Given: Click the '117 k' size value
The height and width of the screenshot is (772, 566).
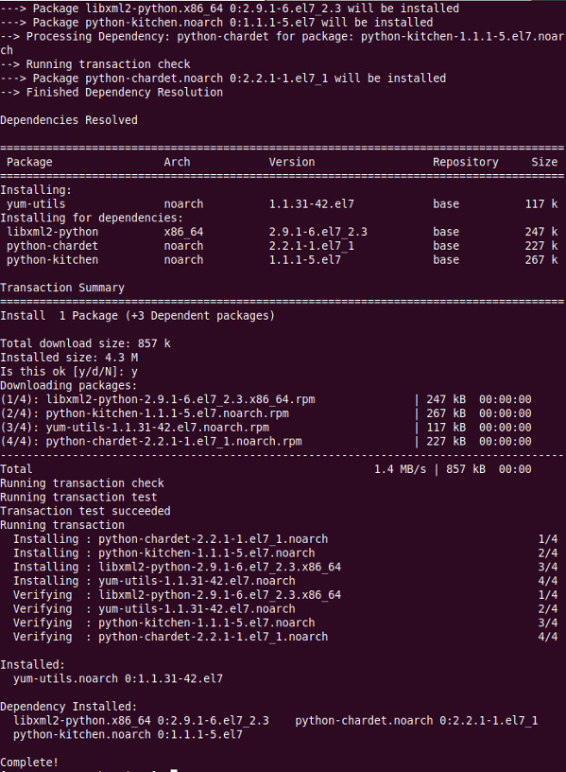Looking at the screenshot, I should [541, 203].
